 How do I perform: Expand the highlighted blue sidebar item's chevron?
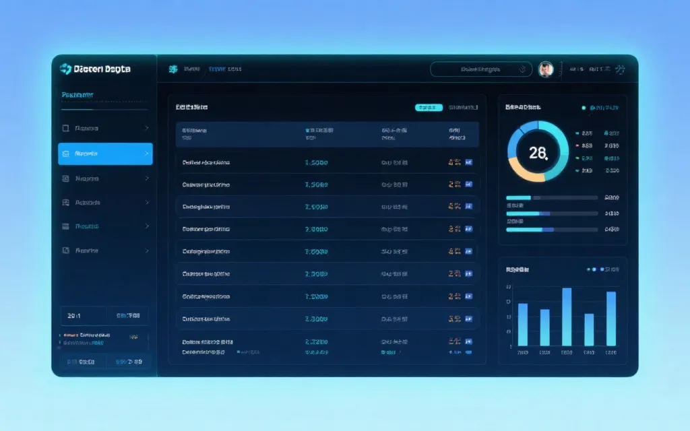pos(147,154)
